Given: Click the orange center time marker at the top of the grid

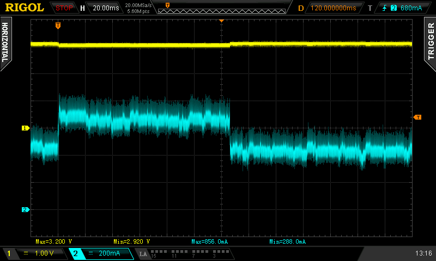Looking at the screenshot, I should click(222, 21).
